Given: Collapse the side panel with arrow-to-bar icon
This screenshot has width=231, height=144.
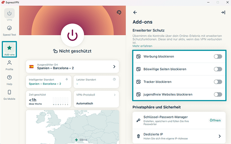Looking at the screenshot, I should coord(223,12).
